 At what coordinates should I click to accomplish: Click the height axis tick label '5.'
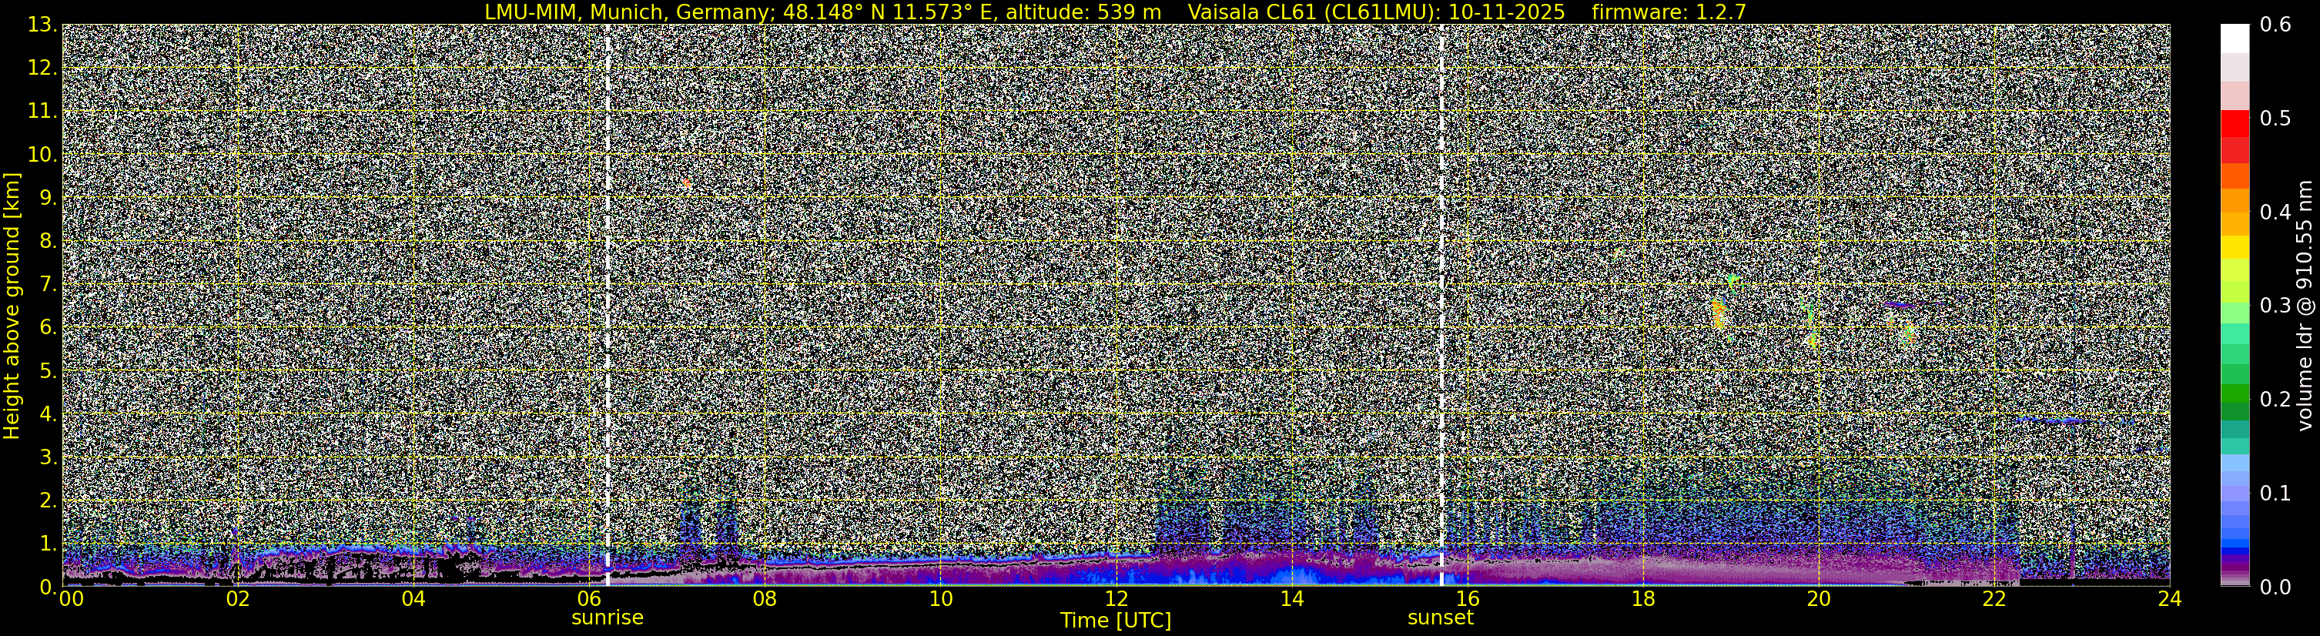coord(48,371)
